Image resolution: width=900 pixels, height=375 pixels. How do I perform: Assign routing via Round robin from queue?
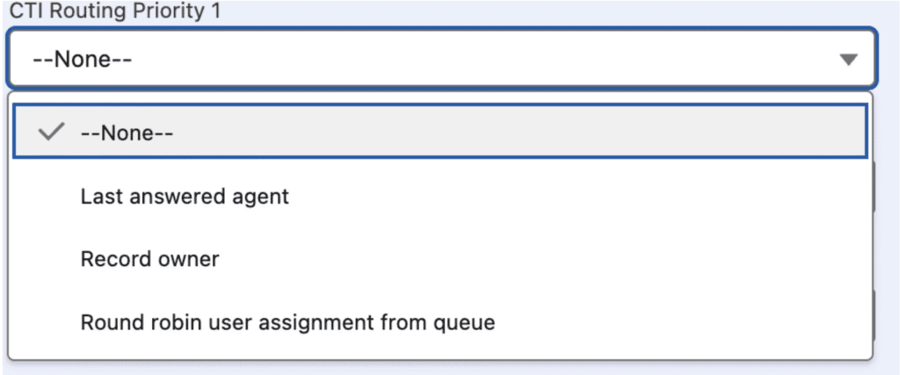click(287, 322)
